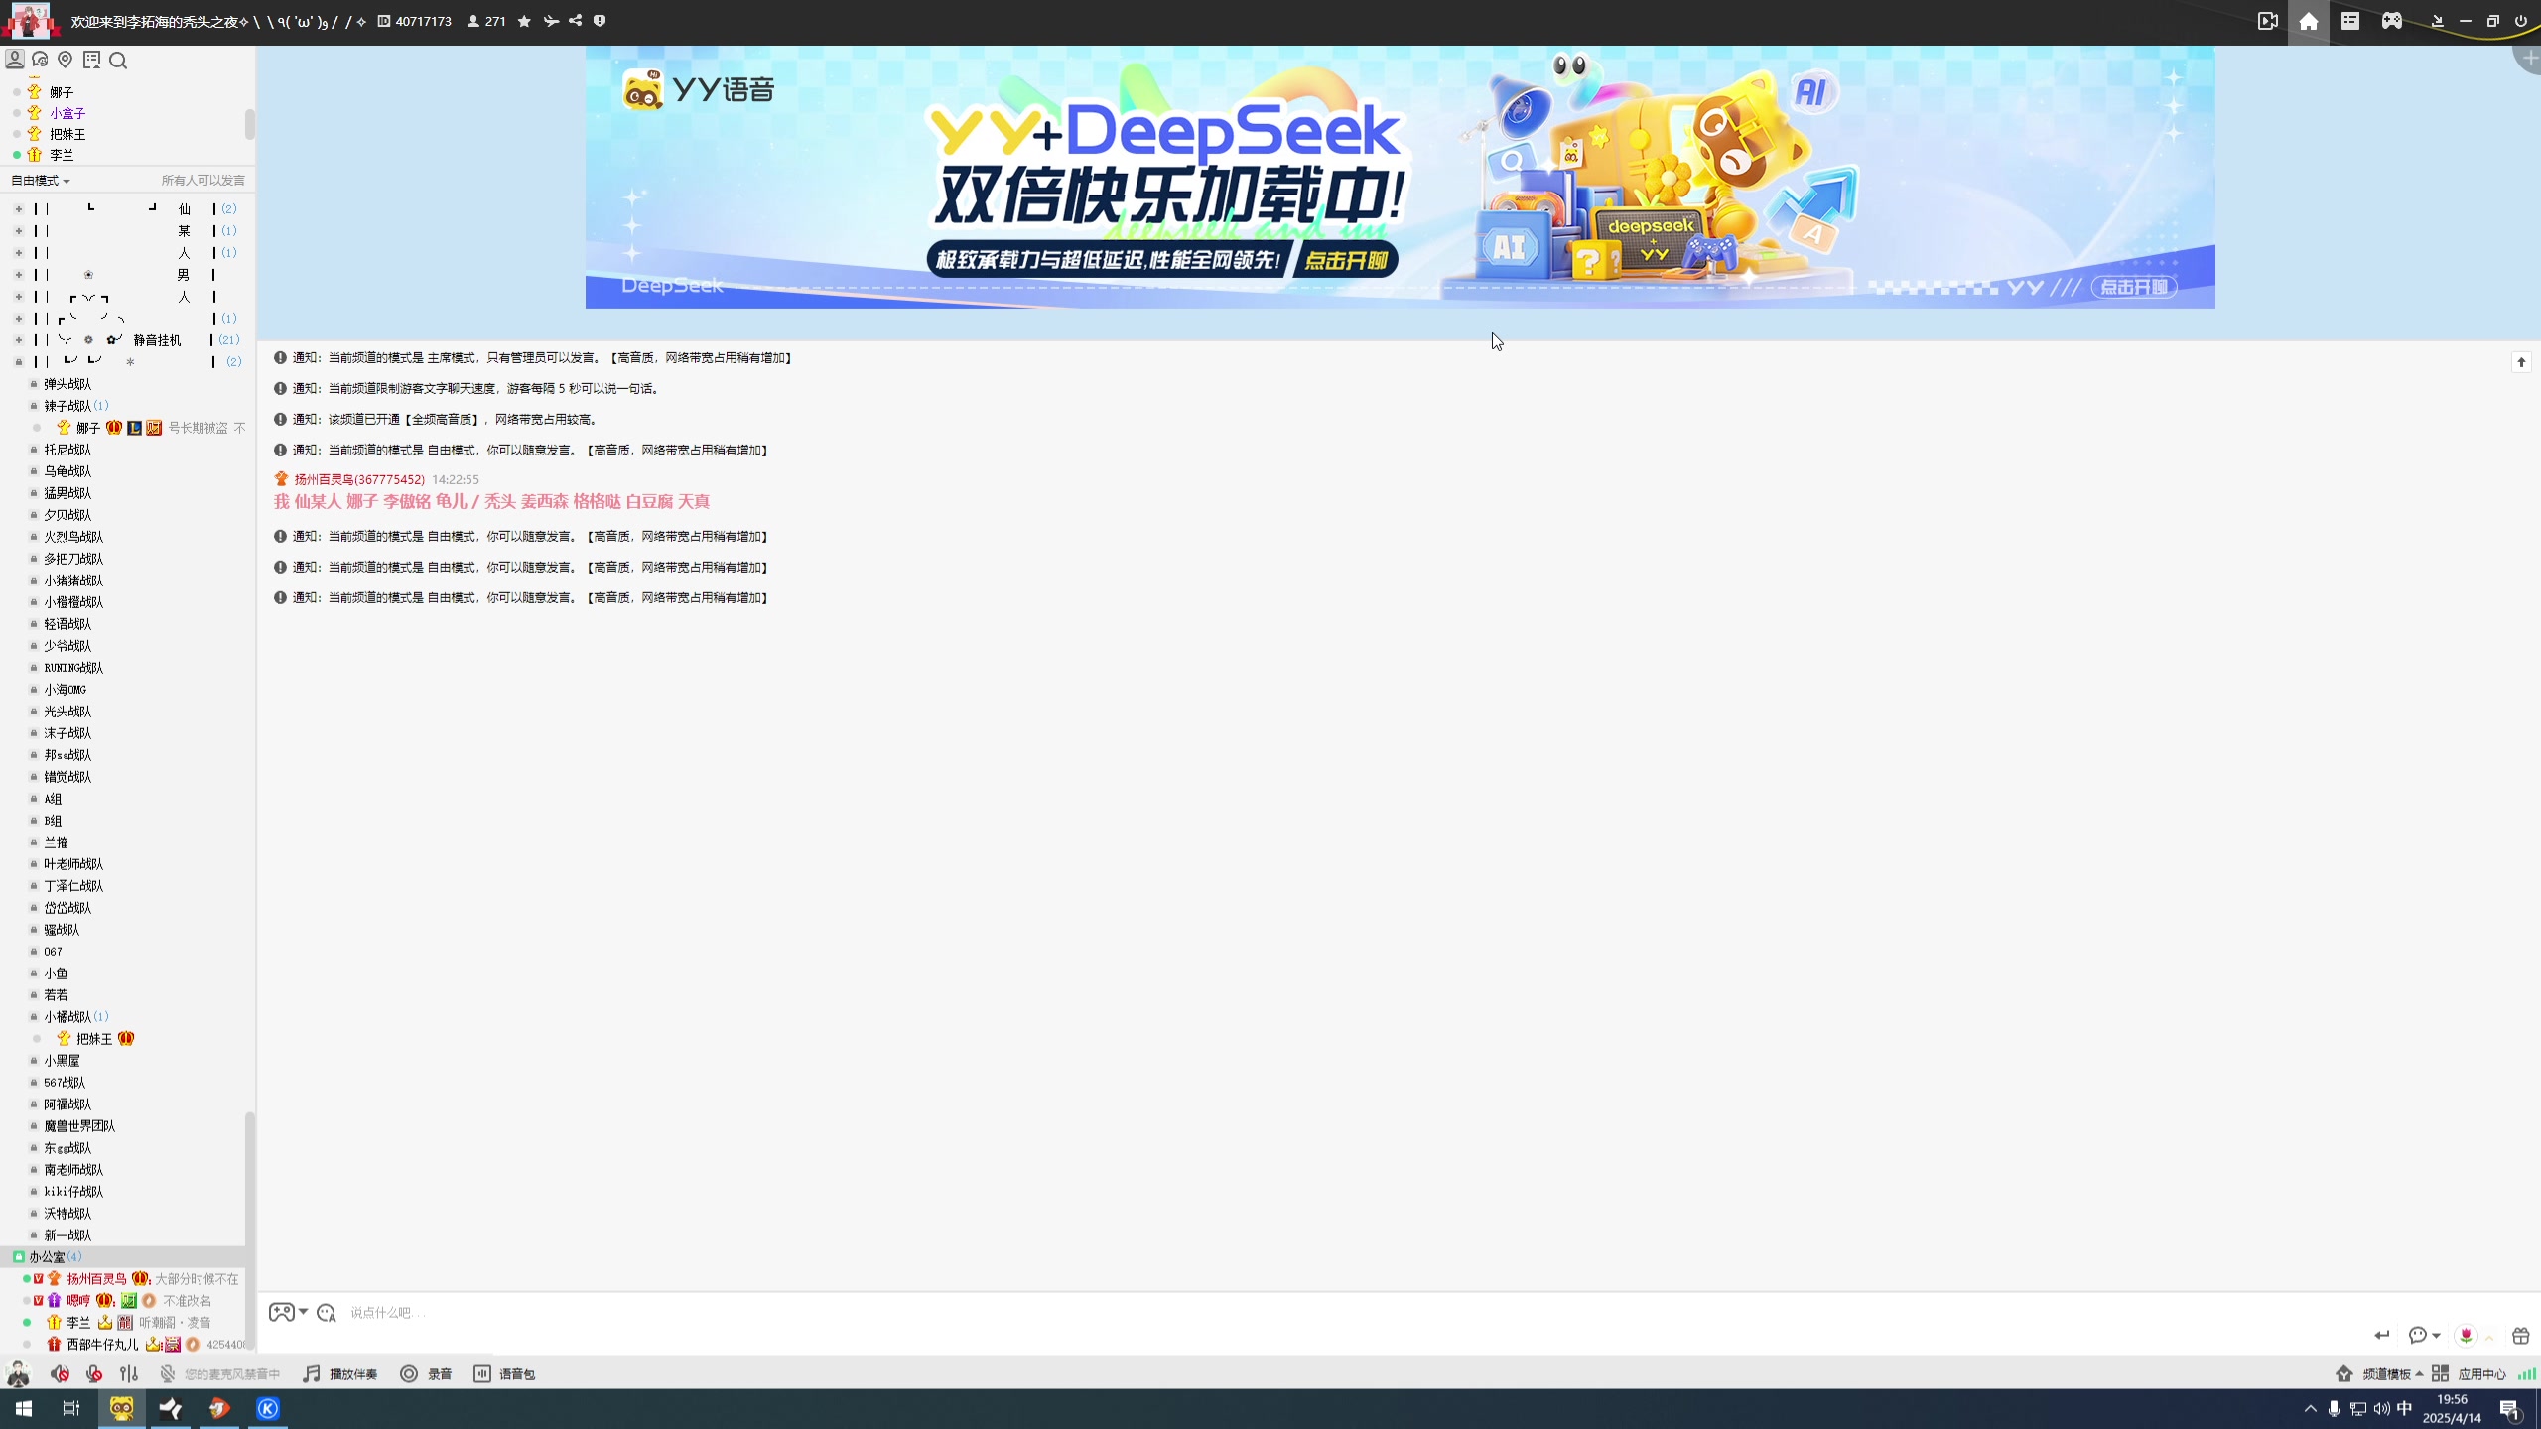Open Windows Start menu
This screenshot has height=1429, width=2541.
click(x=24, y=1408)
